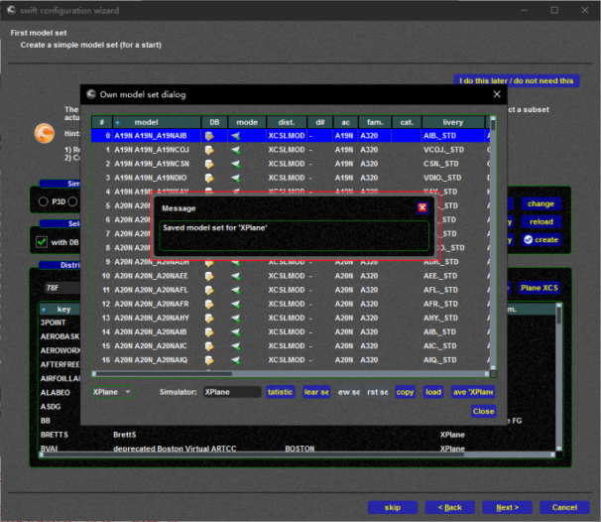Click DB icon in A19N_A19NDIO row
Screen dimensions: 601x522
211,177
